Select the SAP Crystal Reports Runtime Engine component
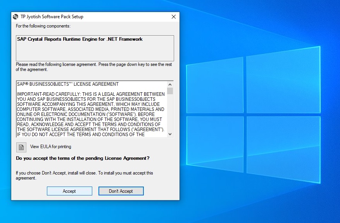The height and width of the screenshot is (223, 340). pyautogui.click(x=79, y=39)
